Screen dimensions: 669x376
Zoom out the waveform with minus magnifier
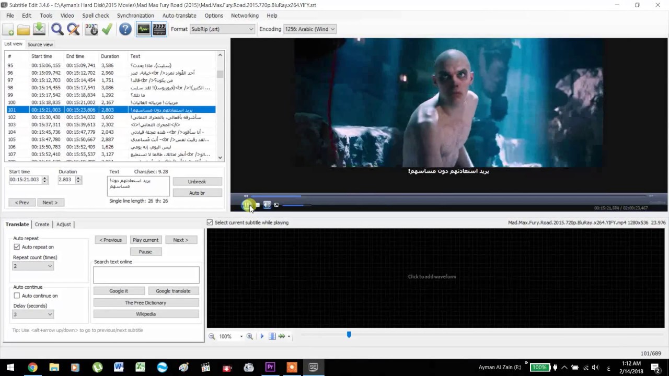click(x=212, y=336)
